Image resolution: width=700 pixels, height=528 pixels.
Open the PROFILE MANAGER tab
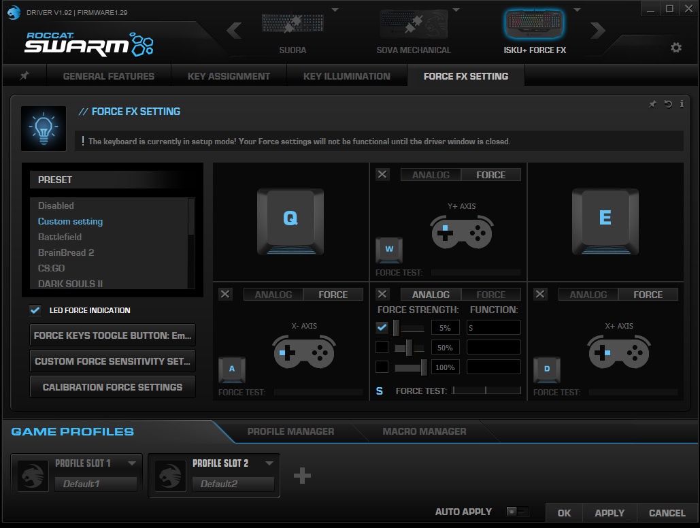pos(290,431)
